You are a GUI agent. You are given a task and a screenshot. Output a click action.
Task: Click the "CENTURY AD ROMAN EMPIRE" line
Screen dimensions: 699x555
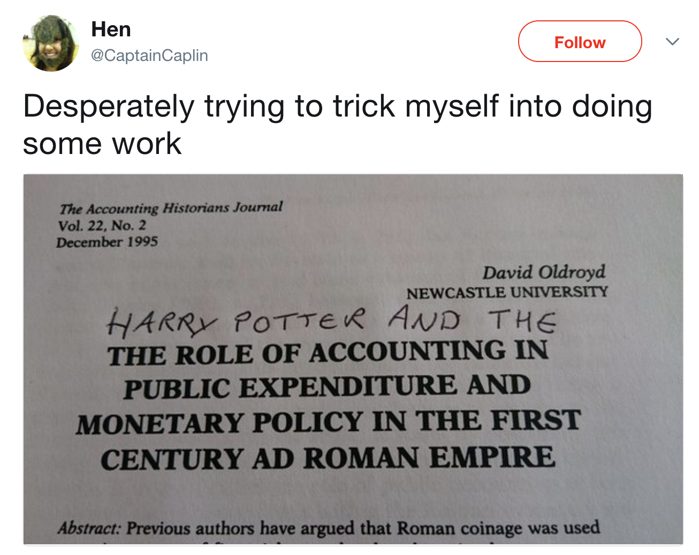[328, 458]
